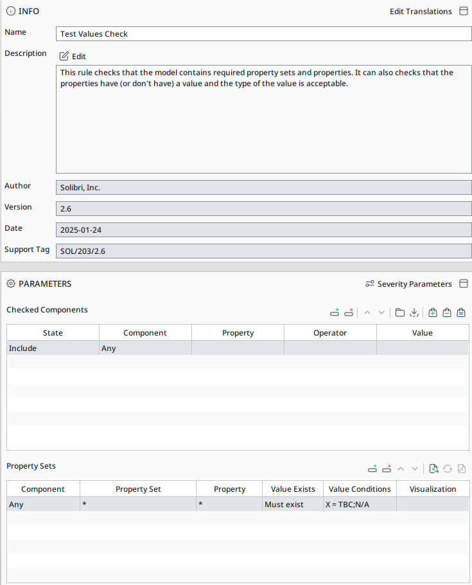Collapse the PARAMETERS panel with window icon
472x585 pixels.
464,283
